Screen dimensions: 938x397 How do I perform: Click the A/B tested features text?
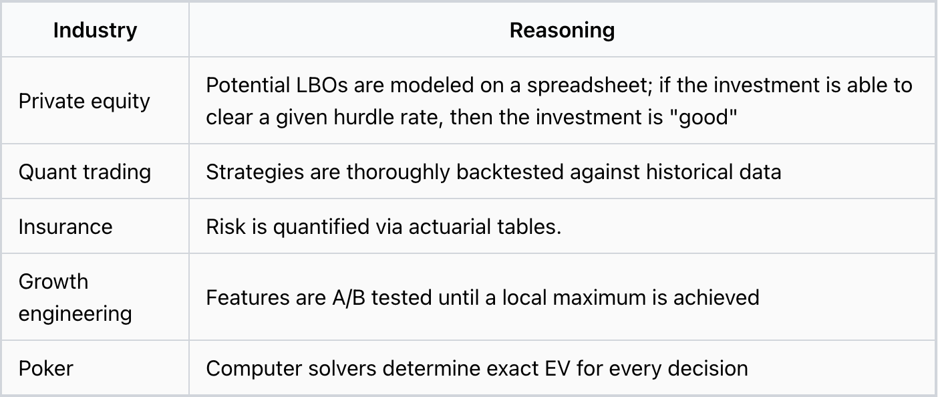[482, 297]
